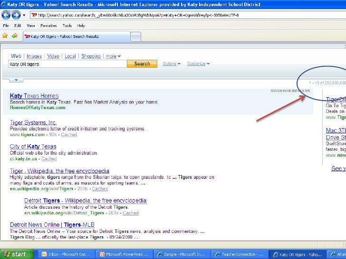The image size is (346, 259).
Task: Click the Add to Favorites icon
Action: click(15, 36)
